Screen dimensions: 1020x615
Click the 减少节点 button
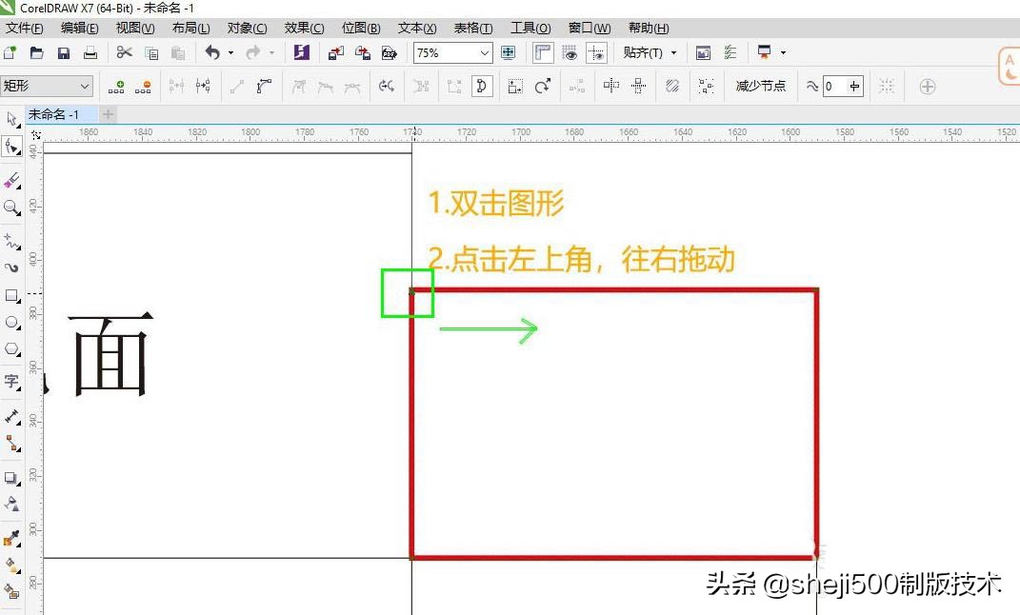pos(760,86)
